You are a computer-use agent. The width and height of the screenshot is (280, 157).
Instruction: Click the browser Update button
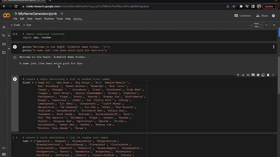click(269, 7)
